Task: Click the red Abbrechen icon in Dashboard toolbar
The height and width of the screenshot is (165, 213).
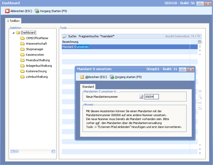Action: [7, 11]
